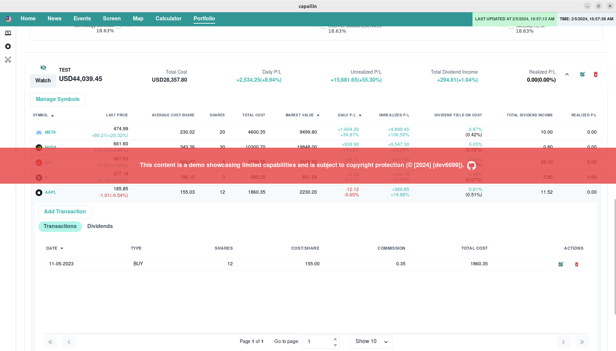Sort by Daily P/L arrow

(x=360, y=115)
